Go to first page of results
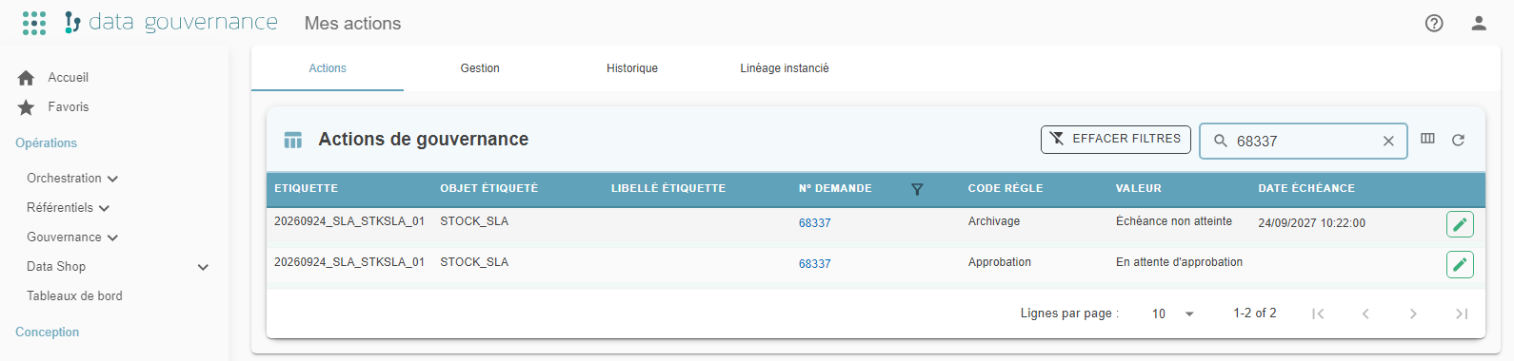Viewport: 1514px width, 361px height. [1318, 313]
